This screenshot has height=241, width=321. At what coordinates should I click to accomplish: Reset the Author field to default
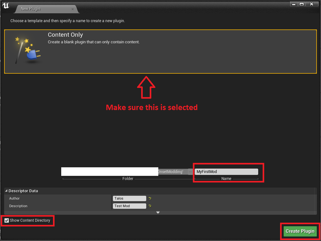coord(150,198)
